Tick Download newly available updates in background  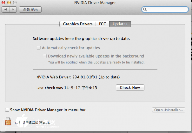[45, 56]
